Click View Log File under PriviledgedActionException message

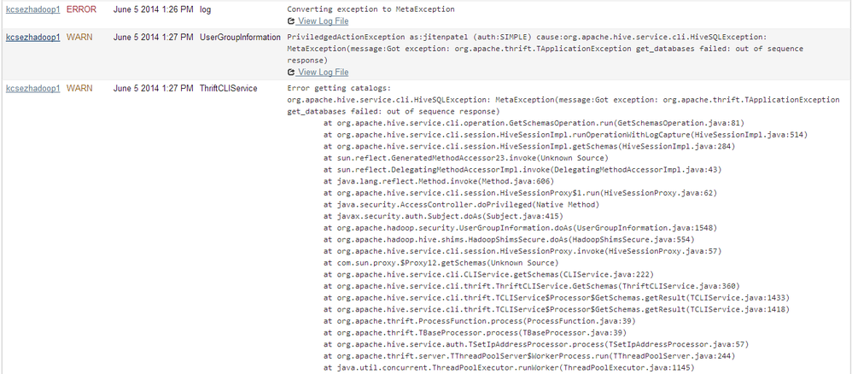pyautogui.click(x=323, y=72)
